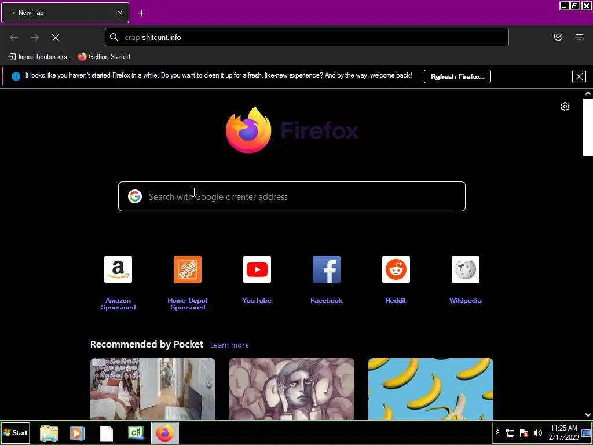
Task: Click the page scrollbar down arrow
Action: tap(588, 415)
